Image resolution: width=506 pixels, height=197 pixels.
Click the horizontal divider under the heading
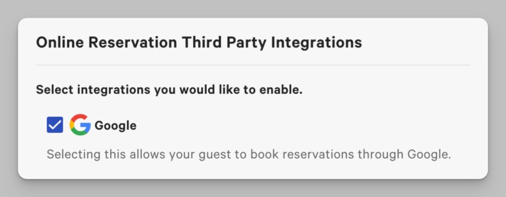point(253,65)
